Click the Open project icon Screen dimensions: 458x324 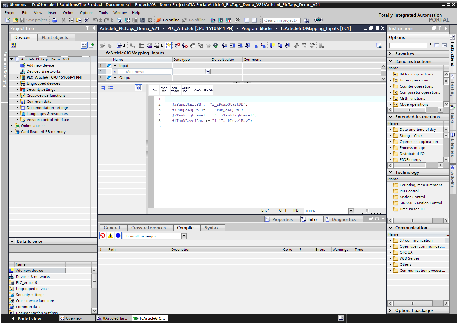[x=15, y=20]
